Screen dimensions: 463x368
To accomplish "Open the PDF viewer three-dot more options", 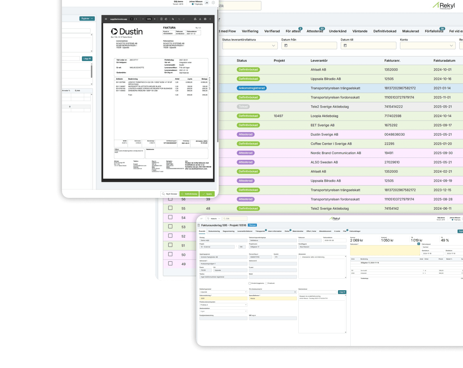I will tap(210, 19).
